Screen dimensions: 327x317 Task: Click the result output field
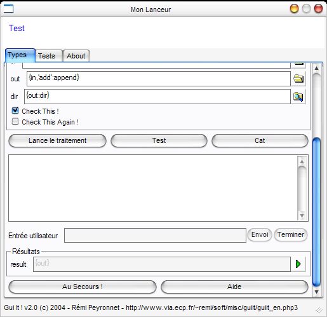coord(162,264)
